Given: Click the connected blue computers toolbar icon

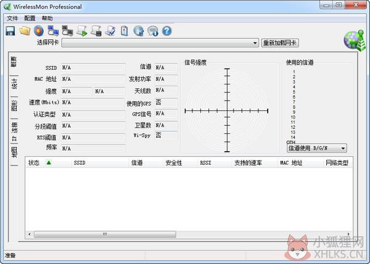Looking at the screenshot, I should 53,31.
